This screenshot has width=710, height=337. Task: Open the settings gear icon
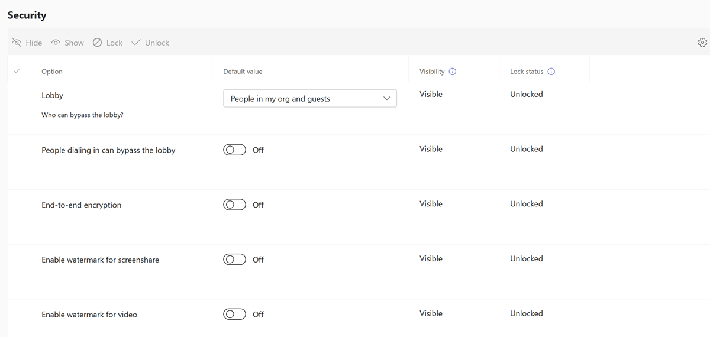tap(702, 43)
